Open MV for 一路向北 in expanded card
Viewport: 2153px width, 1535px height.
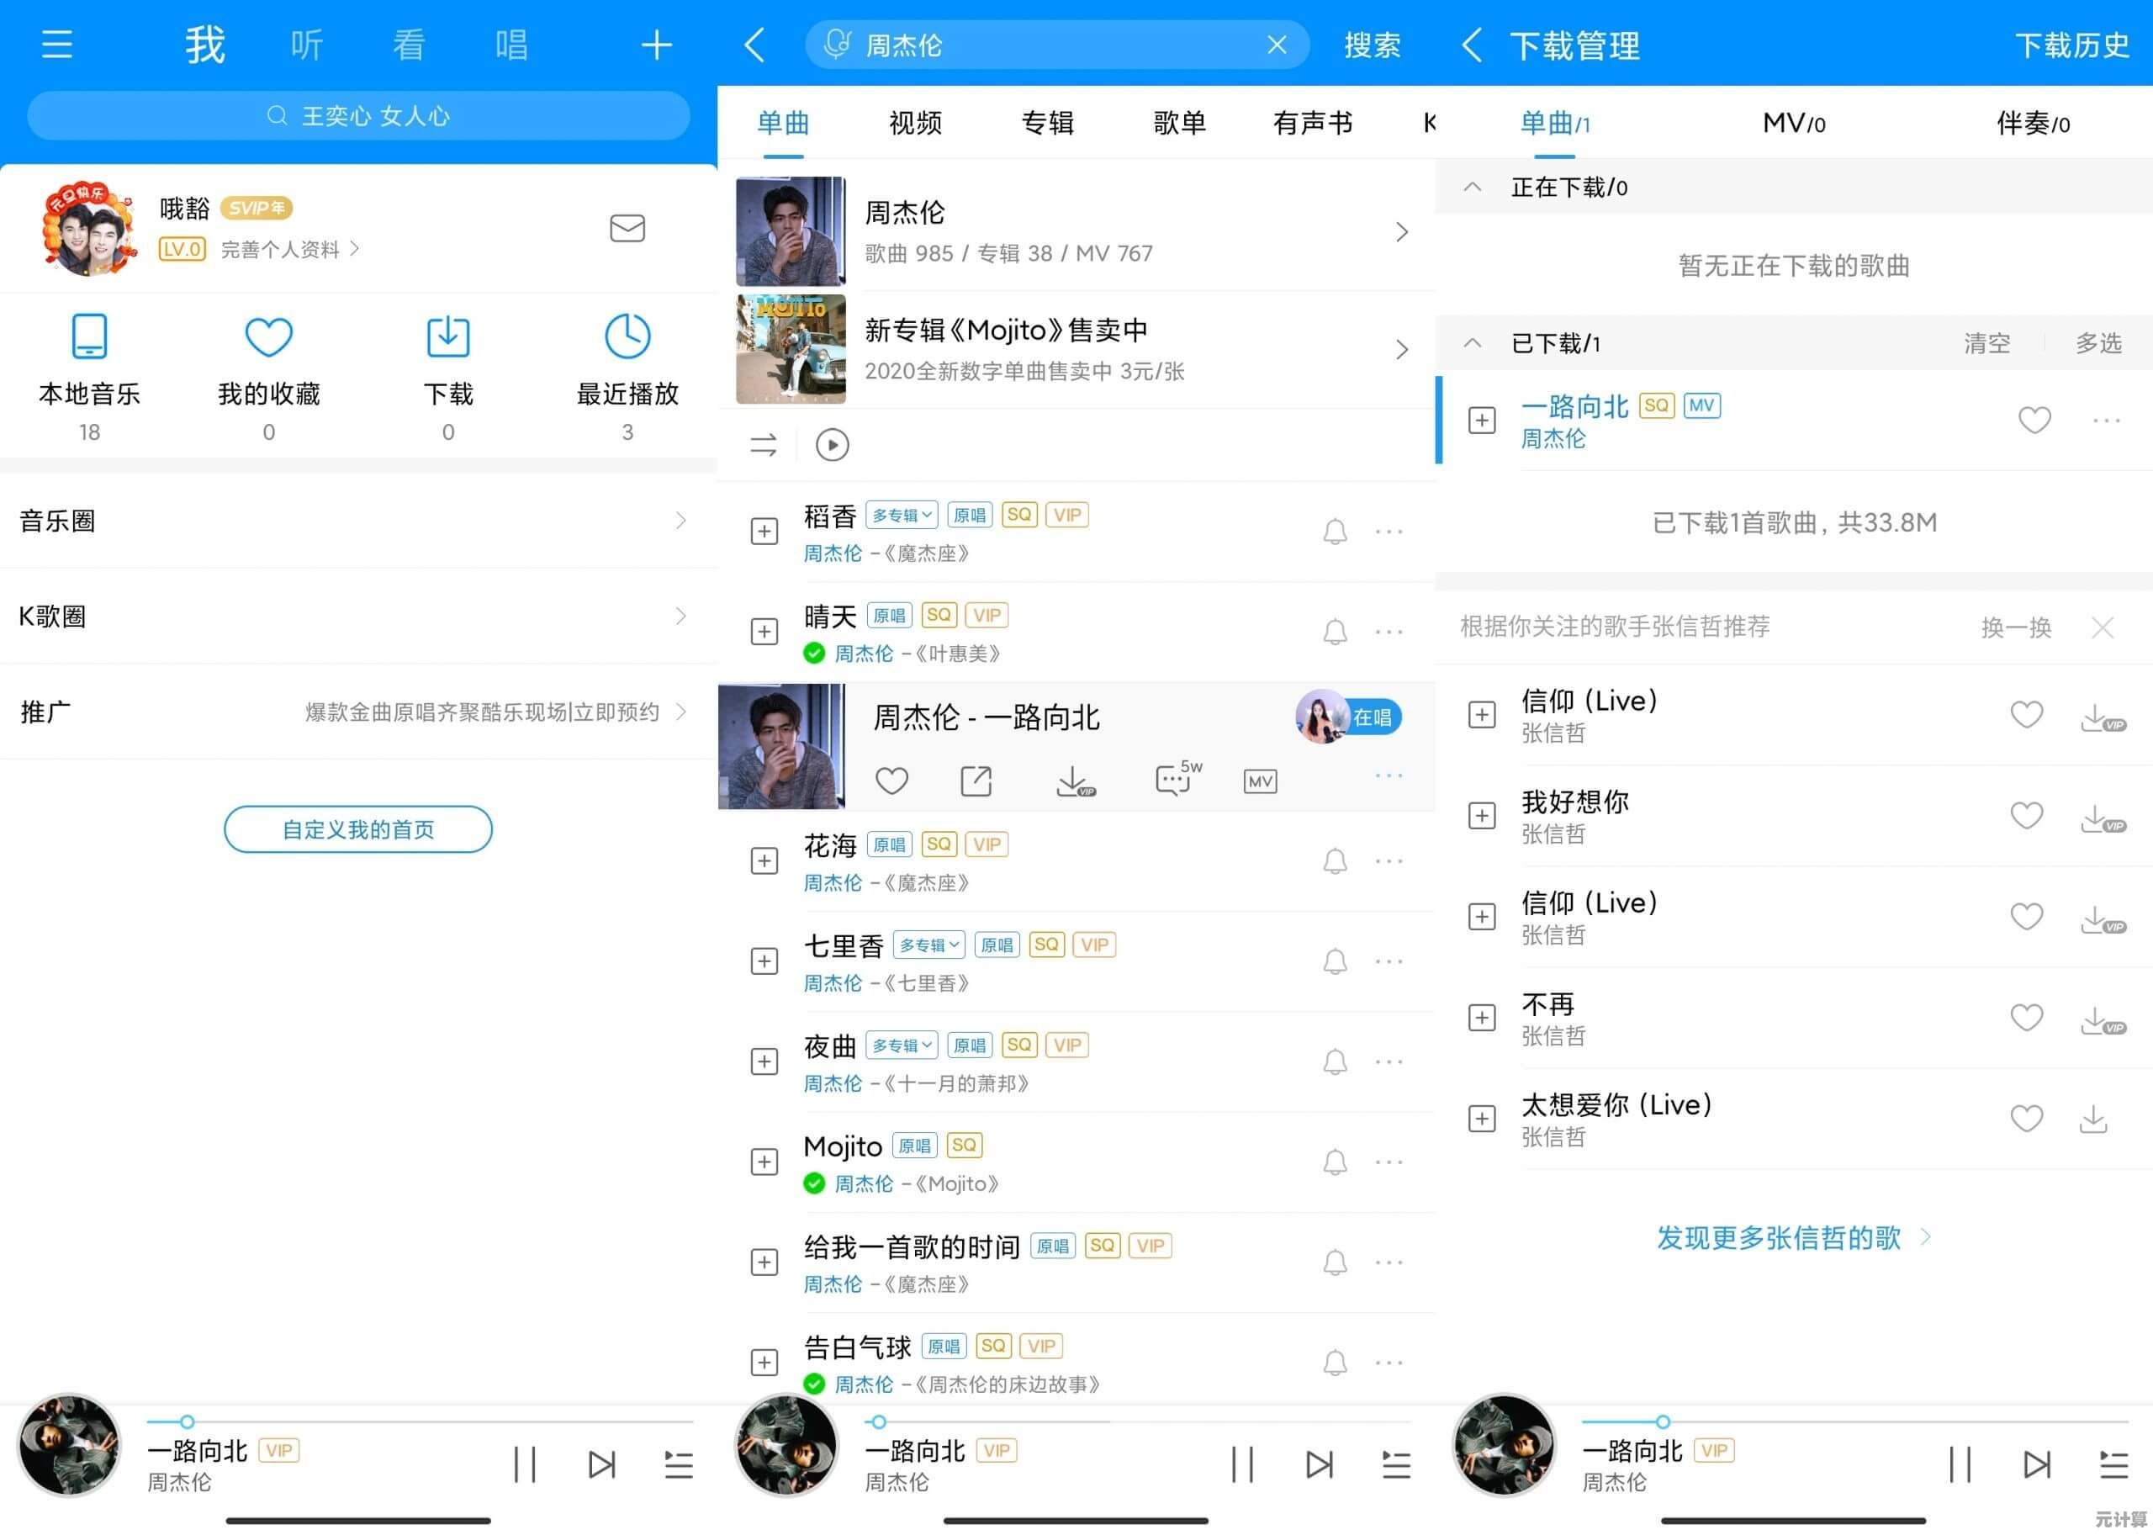click(1260, 781)
